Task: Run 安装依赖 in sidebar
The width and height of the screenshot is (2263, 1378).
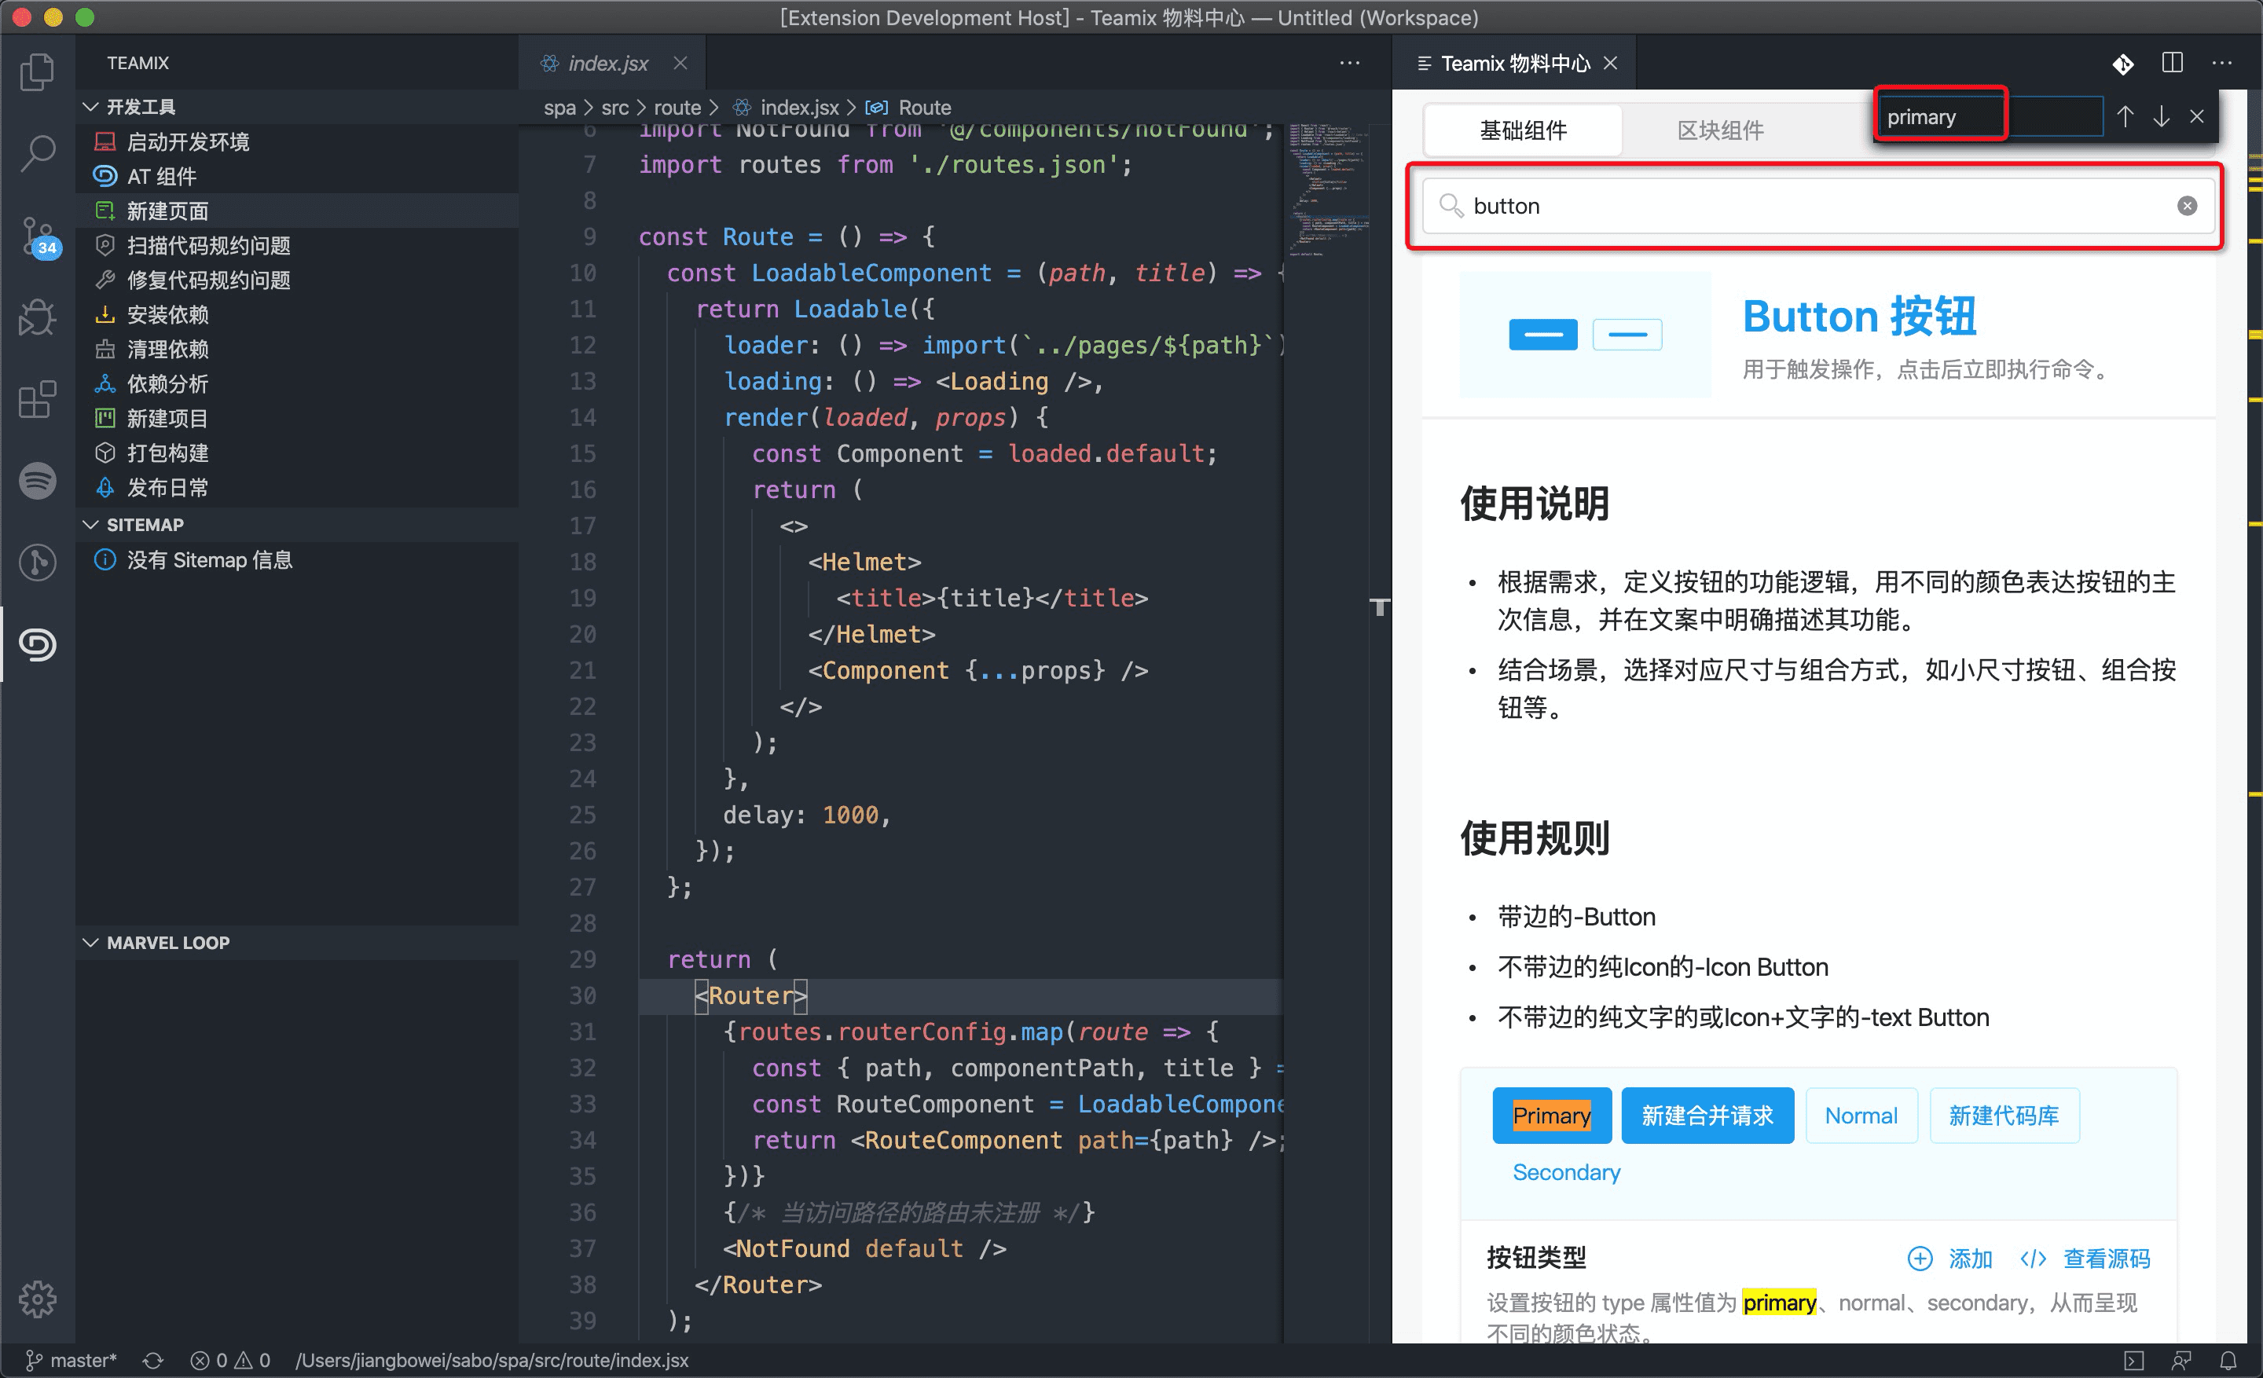Action: (x=298, y=315)
